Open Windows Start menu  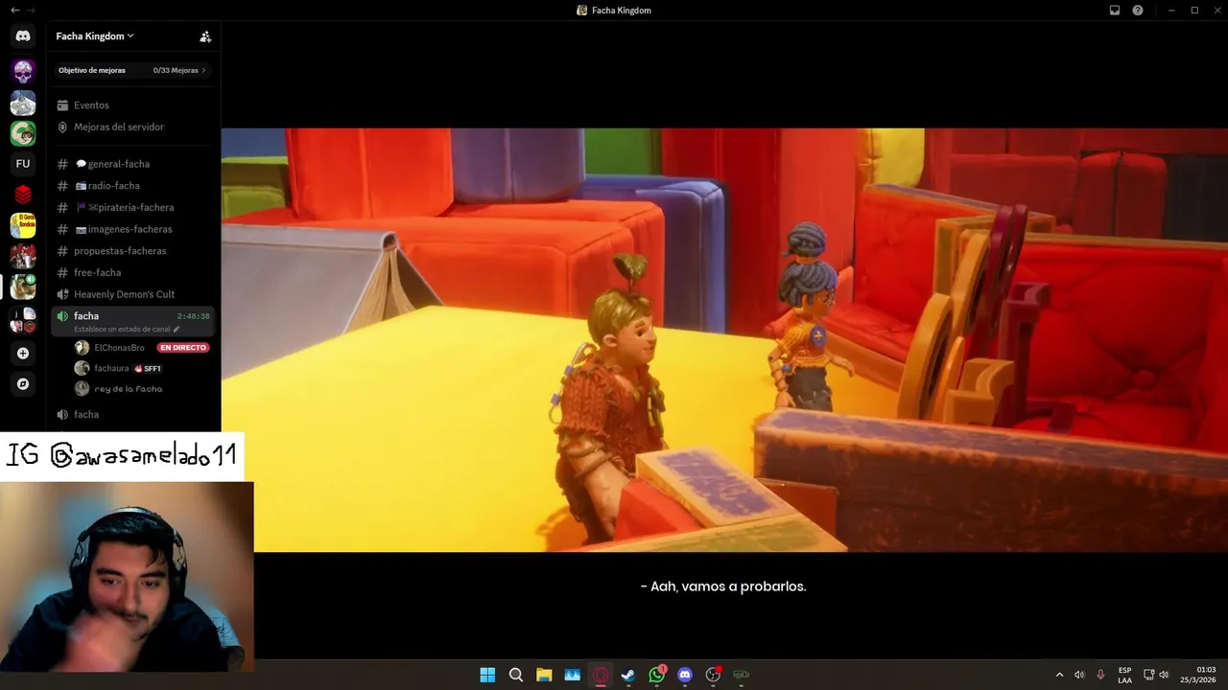click(487, 675)
